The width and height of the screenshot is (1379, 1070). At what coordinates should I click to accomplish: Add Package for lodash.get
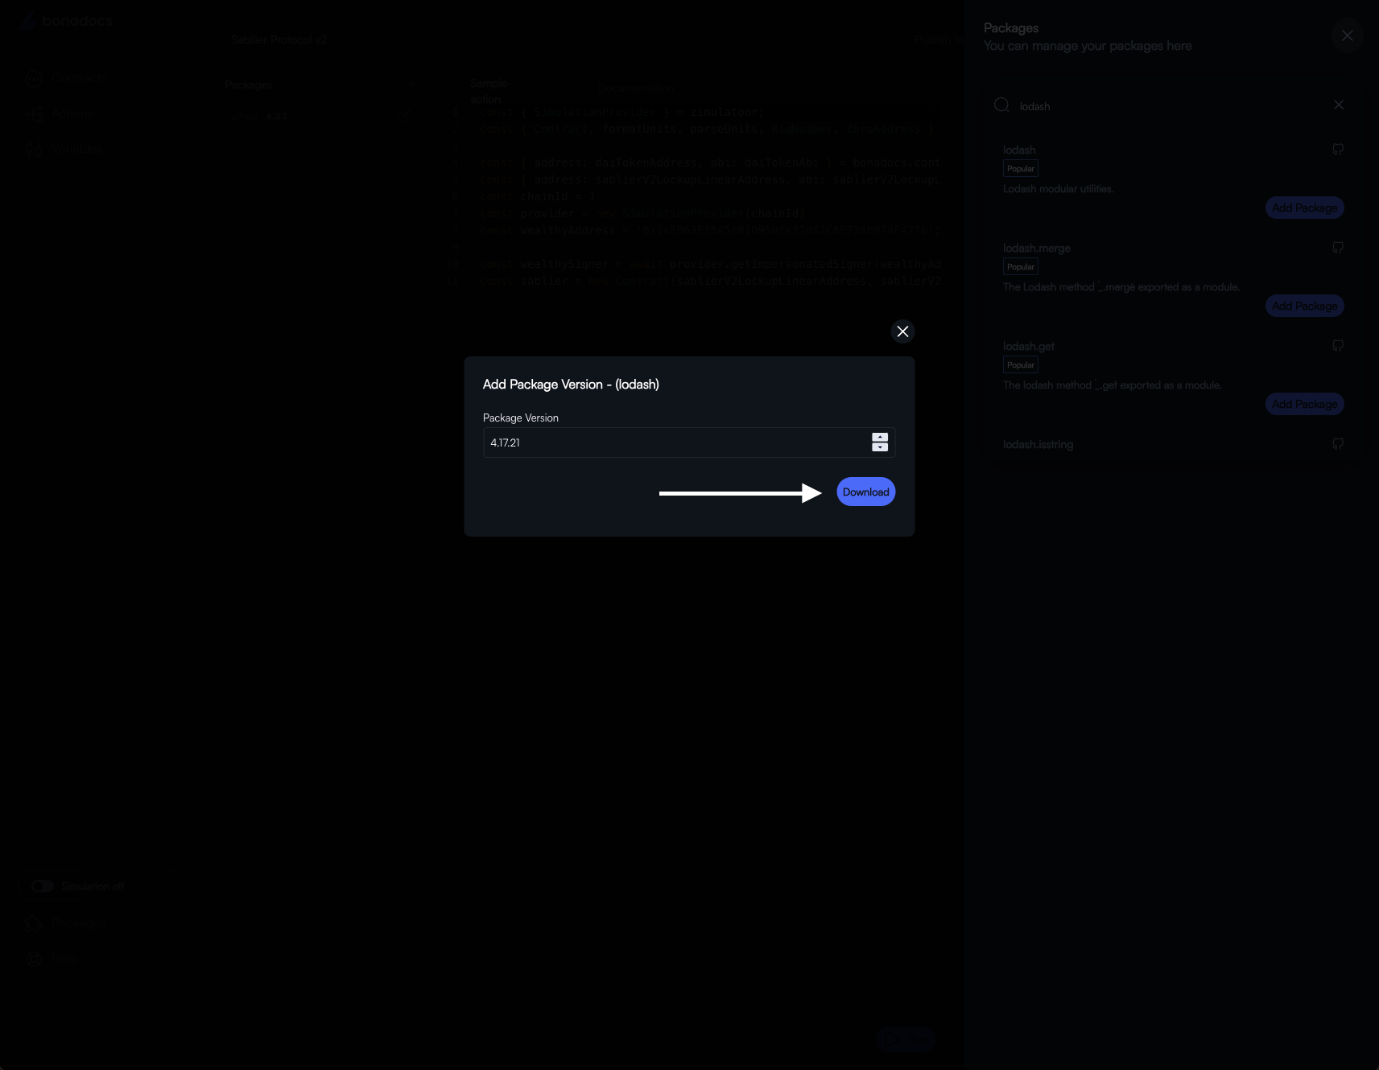coord(1305,404)
